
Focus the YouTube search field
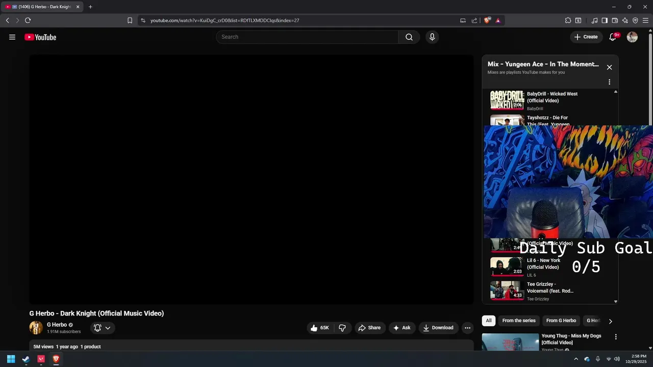coord(307,37)
